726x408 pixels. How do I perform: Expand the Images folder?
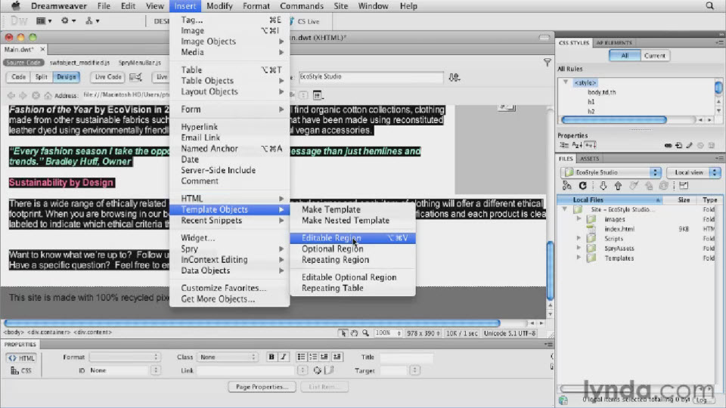[x=579, y=219]
